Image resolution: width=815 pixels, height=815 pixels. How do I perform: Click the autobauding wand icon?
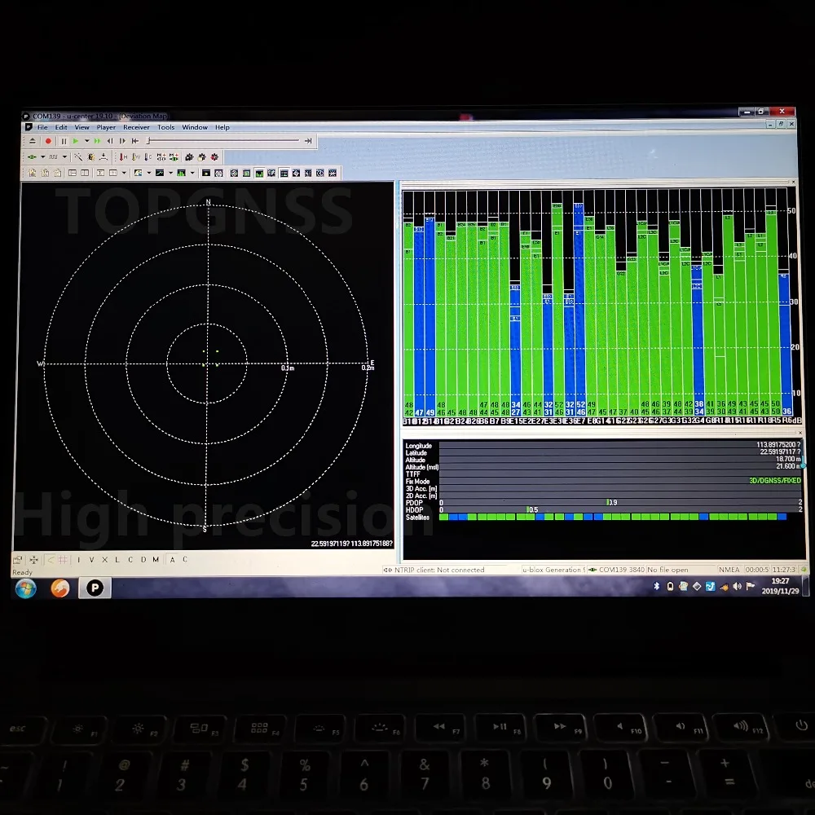point(78,157)
